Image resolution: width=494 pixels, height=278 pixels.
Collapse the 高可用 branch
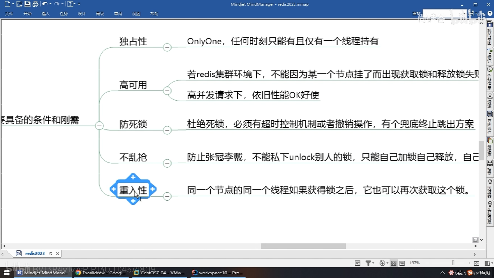click(167, 91)
